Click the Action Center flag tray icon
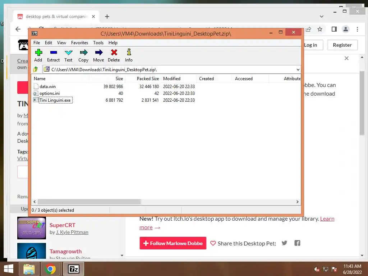Viewport: 368px width, 276px height. click(334, 269)
